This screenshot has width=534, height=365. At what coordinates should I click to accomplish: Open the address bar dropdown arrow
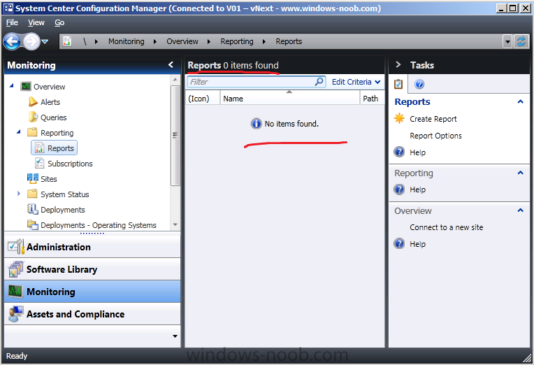507,41
